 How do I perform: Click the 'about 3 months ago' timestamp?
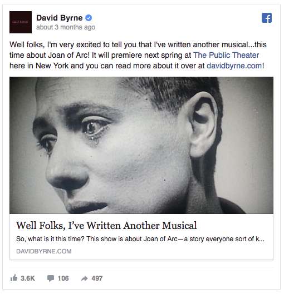tap(66, 27)
